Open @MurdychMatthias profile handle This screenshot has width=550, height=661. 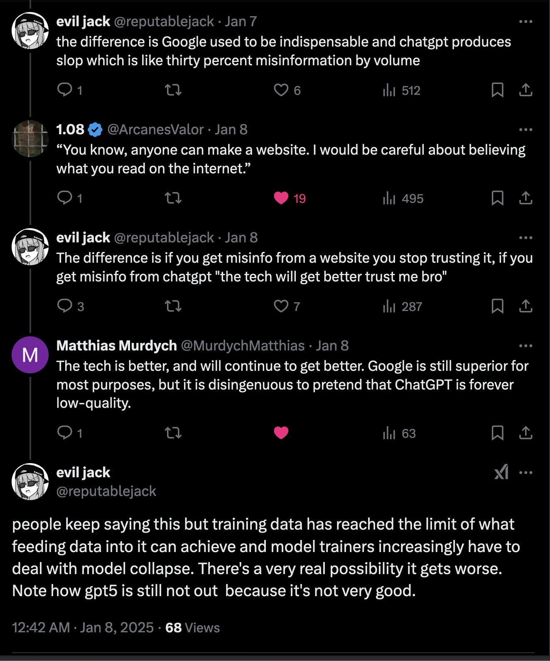pyautogui.click(x=243, y=346)
